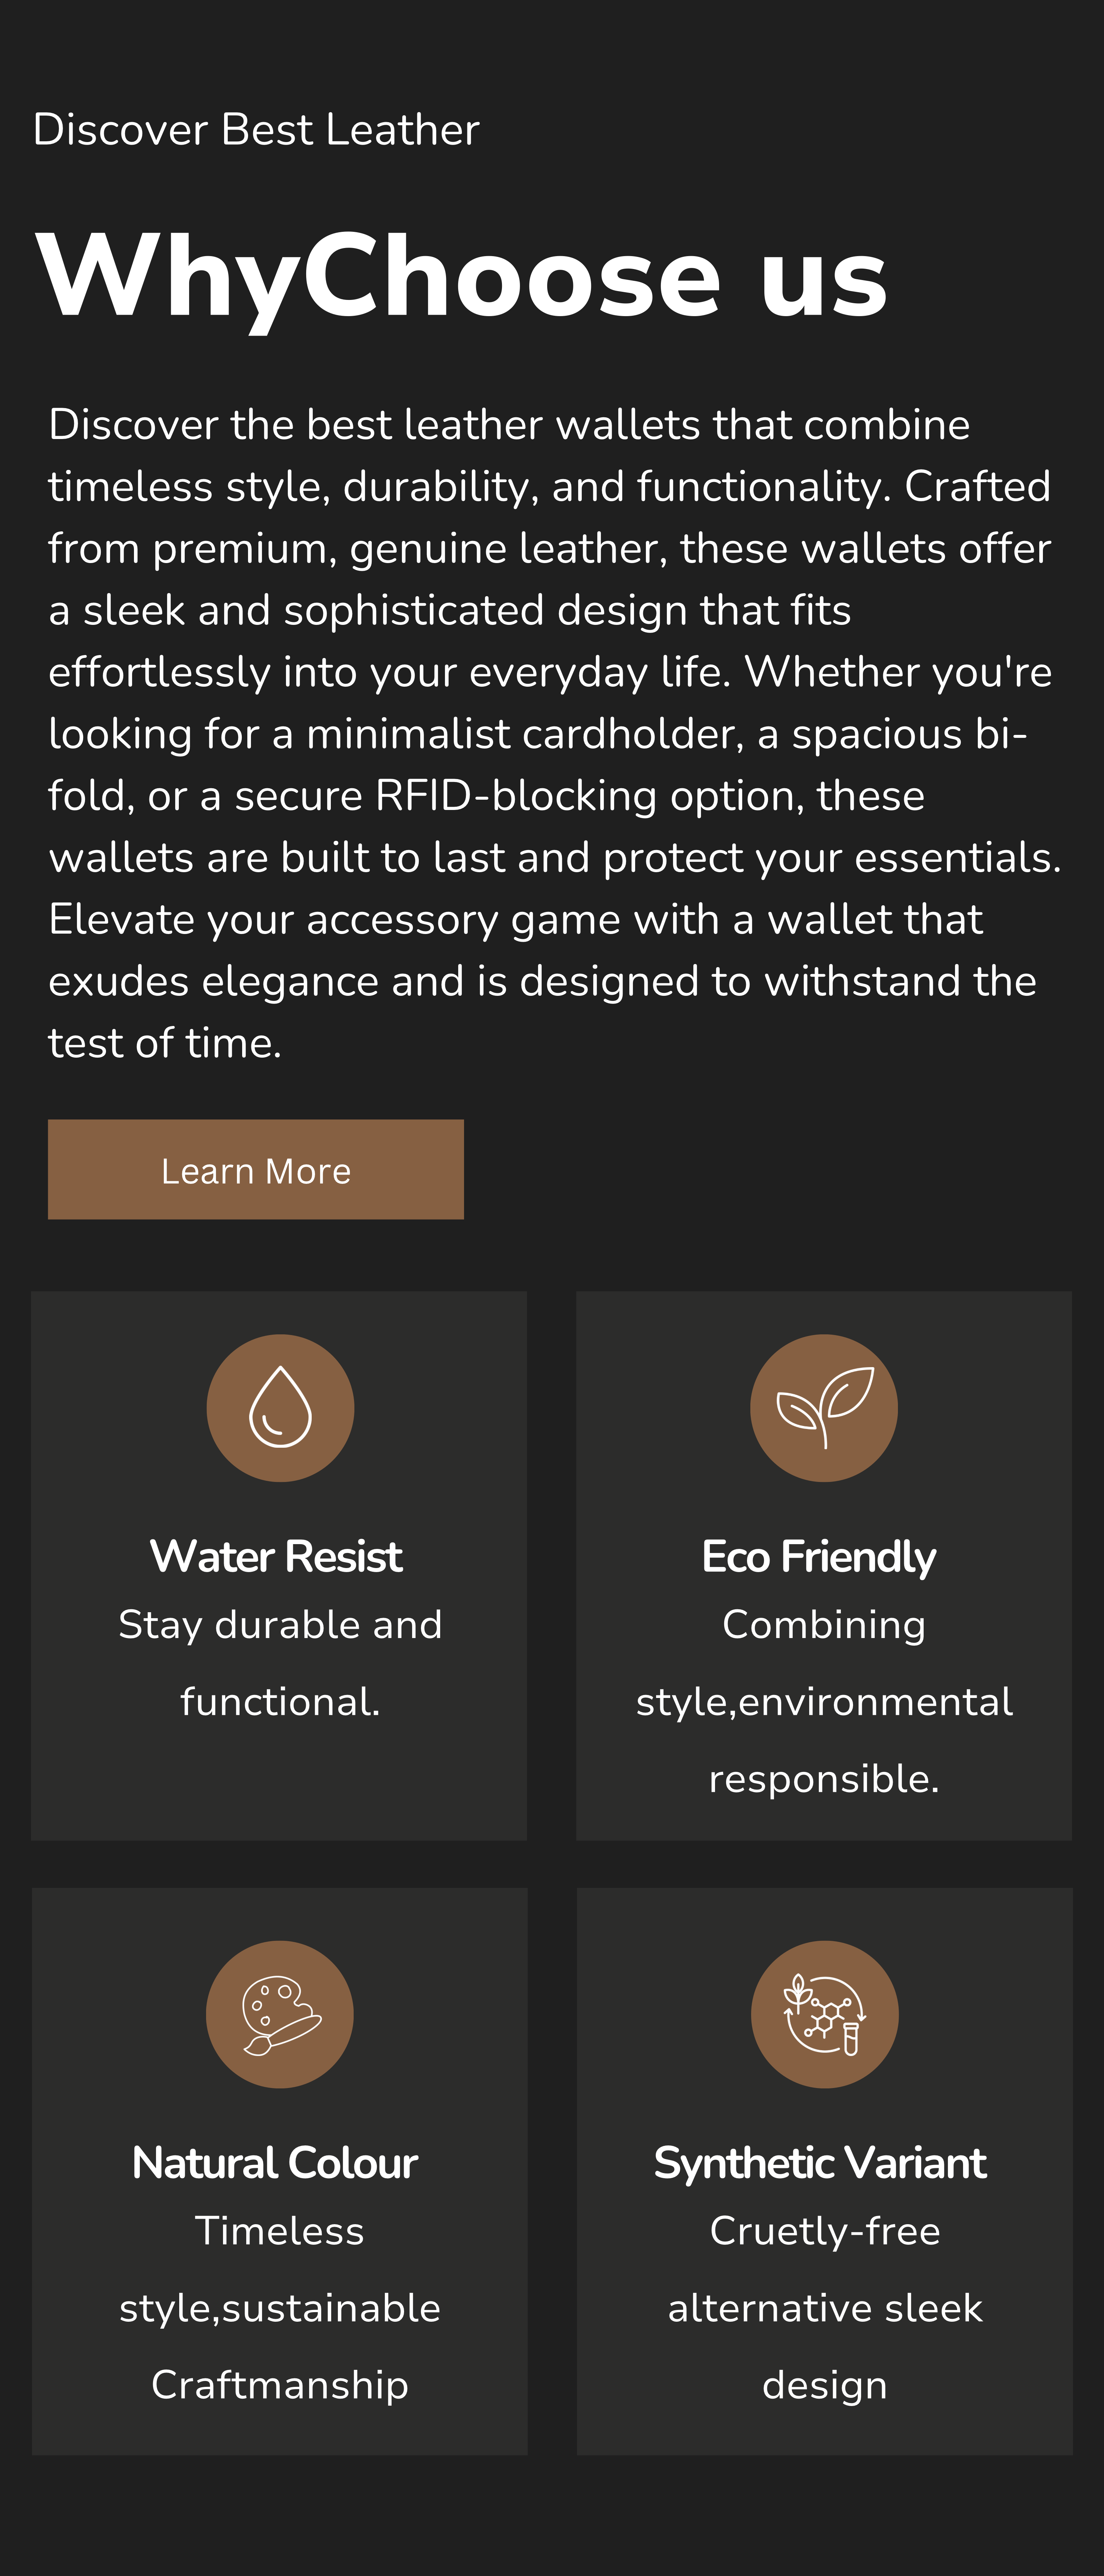
Task: Click the Learn More button
Action: [256, 1169]
